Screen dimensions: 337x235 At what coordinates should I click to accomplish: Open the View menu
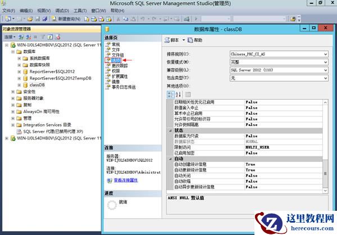[x=44, y=11]
